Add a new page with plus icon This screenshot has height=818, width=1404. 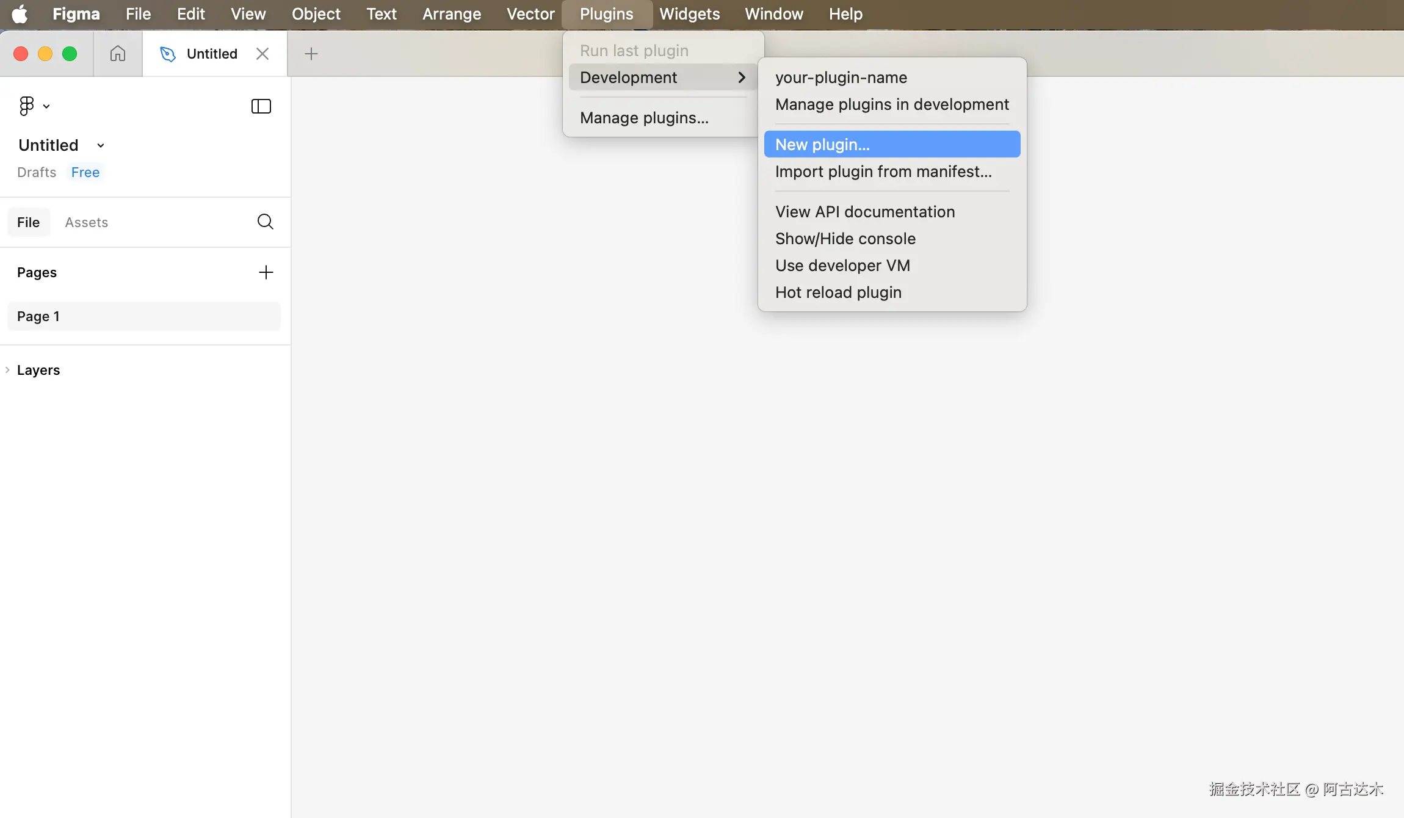point(266,272)
